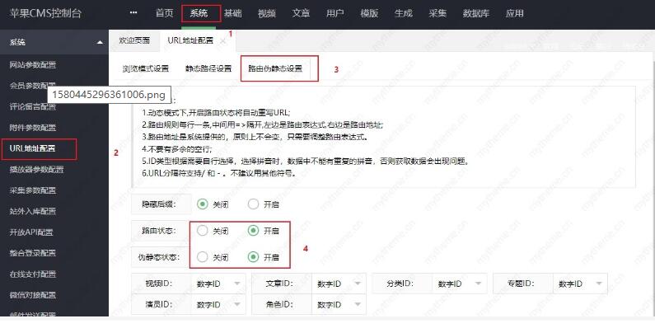
Task: Open the 数据库 top menu
Action: point(476,13)
